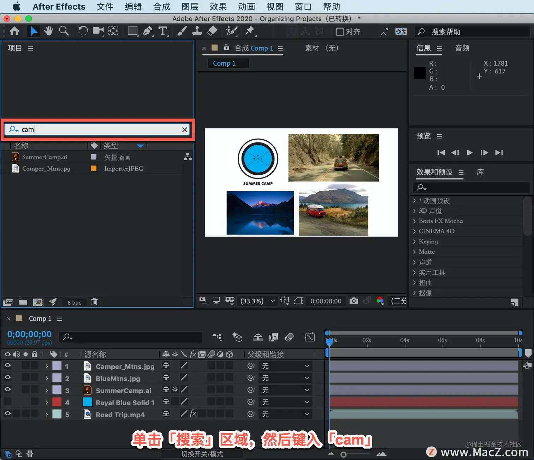Click the 切换开关/模式 button
The width and height of the screenshot is (534, 460).
click(202, 454)
